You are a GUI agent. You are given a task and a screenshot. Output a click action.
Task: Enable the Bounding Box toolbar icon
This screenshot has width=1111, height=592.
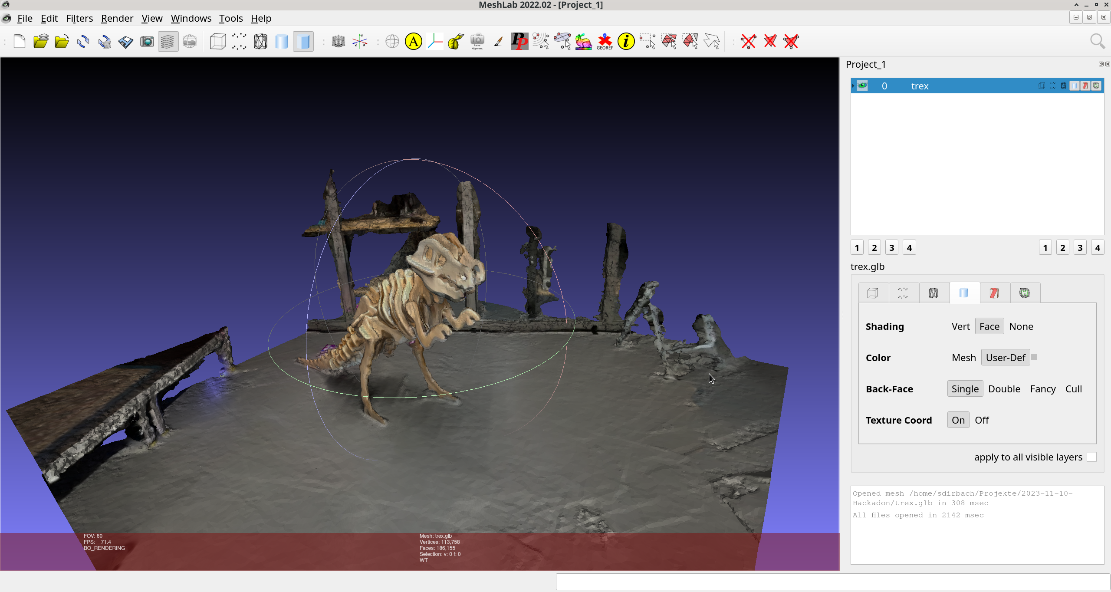coord(218,42)
